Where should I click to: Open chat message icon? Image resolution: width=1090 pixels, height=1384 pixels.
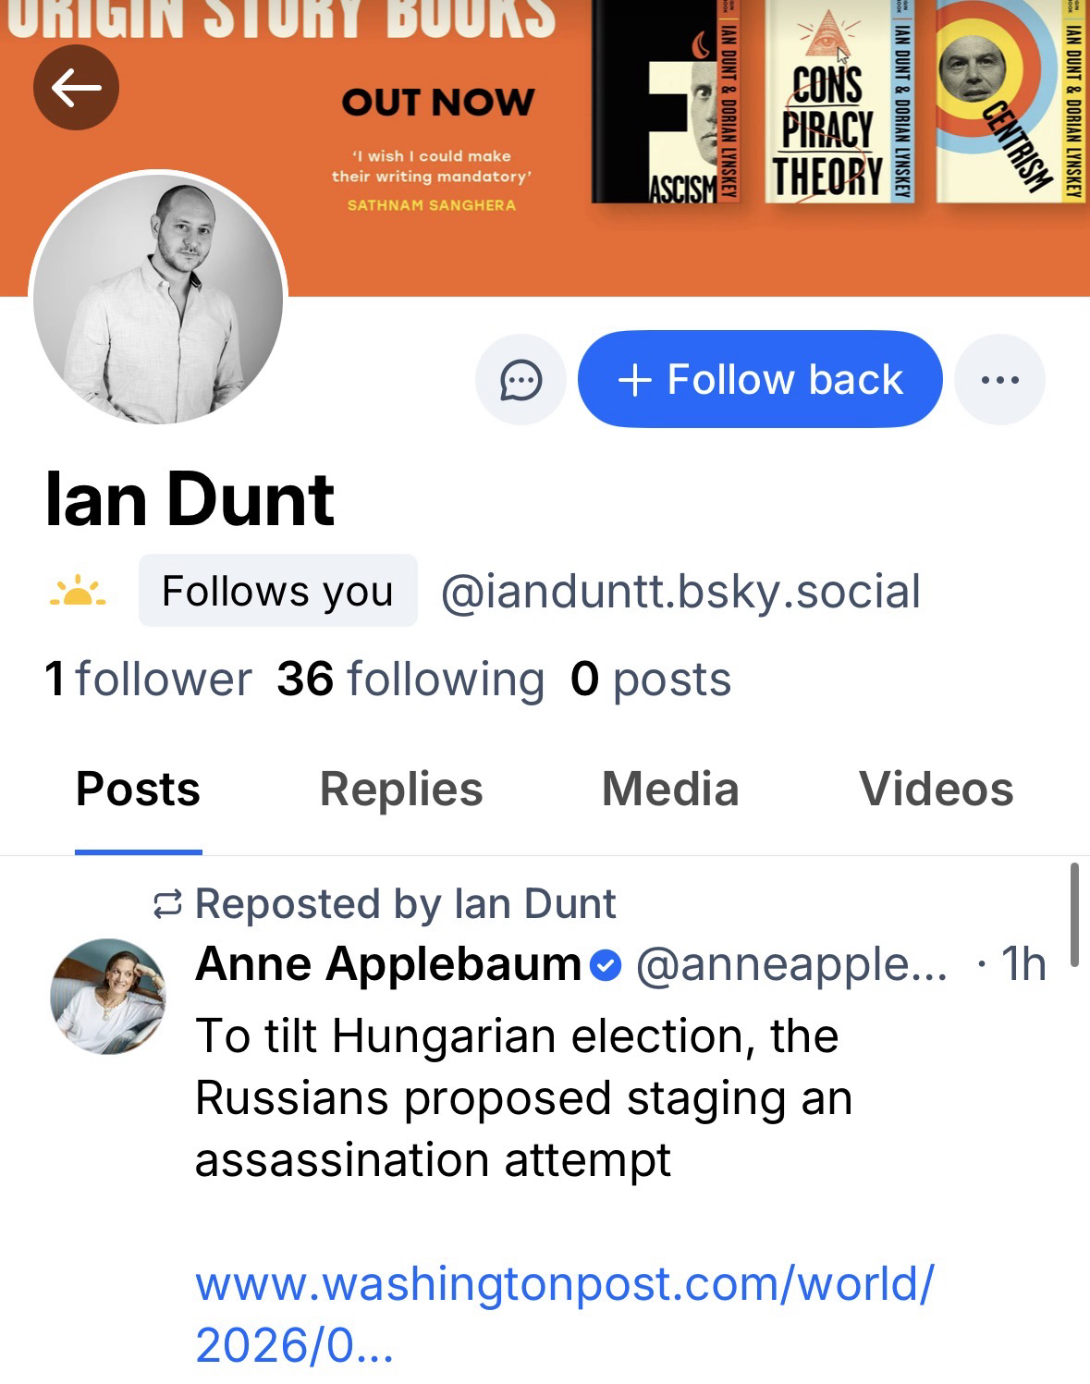tap(521, 380)
